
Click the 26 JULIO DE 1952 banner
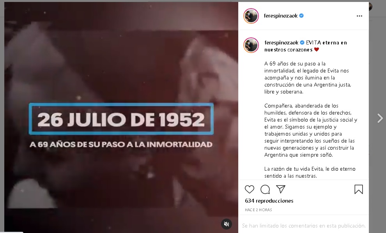[x=121, y=119]
